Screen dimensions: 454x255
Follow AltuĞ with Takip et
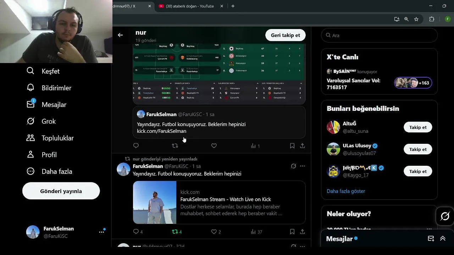(x=418, y=127)
